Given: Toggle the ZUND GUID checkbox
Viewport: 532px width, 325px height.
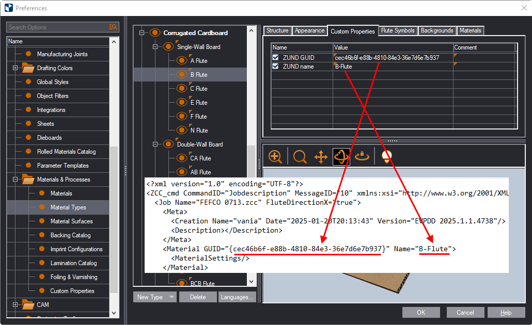Looking at the screenshot, I should click(x=276, y=58).
